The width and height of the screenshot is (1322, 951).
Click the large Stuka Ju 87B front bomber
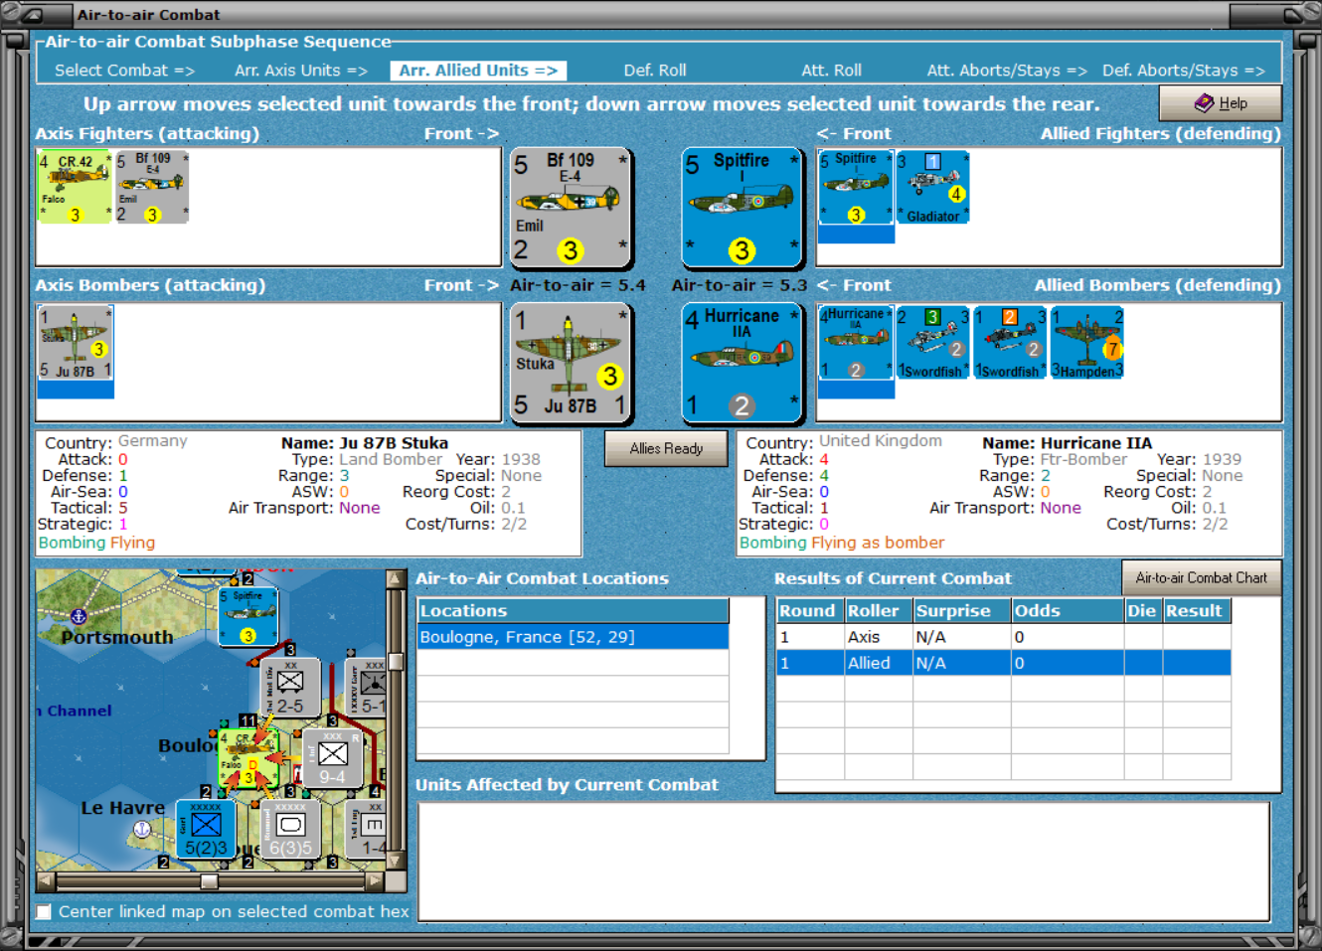[571, 363]
